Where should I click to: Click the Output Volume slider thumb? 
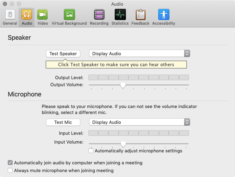pyautogui.click(x=123, y=86)
